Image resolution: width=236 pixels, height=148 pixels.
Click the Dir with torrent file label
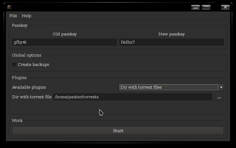coord(32,97)
